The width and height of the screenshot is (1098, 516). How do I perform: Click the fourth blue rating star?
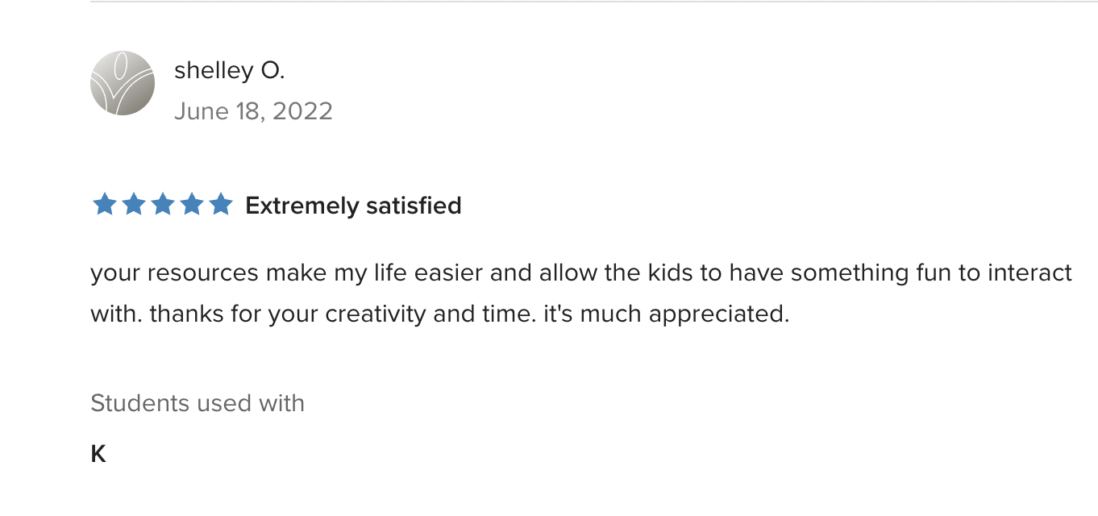tap(192, 205)
